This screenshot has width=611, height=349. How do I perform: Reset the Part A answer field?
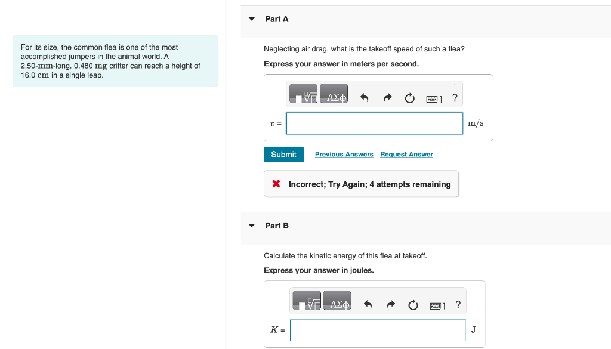[x=410, y=98]
